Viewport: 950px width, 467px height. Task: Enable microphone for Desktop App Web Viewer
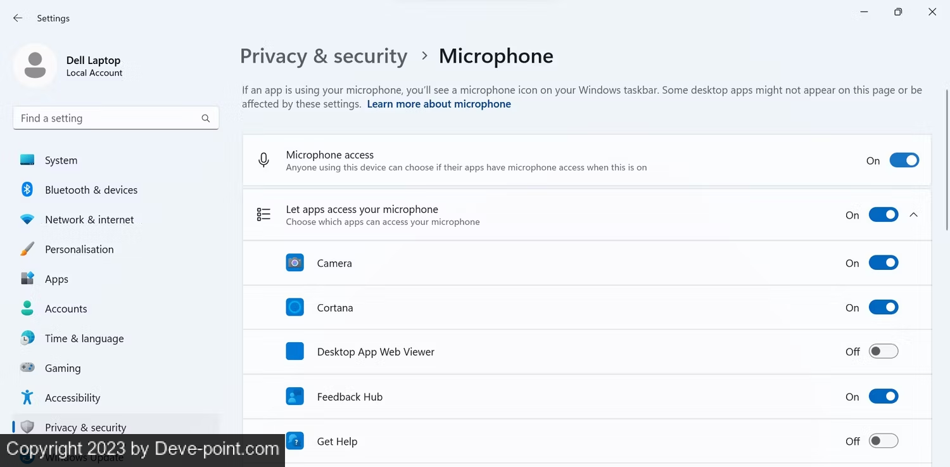(883, 352)
